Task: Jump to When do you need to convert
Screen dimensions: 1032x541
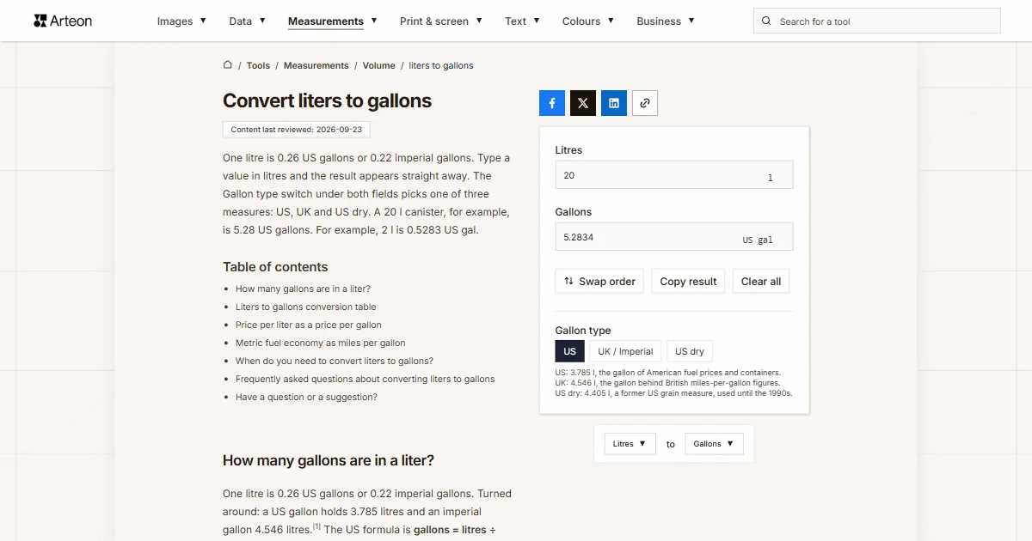Action: 335,361
